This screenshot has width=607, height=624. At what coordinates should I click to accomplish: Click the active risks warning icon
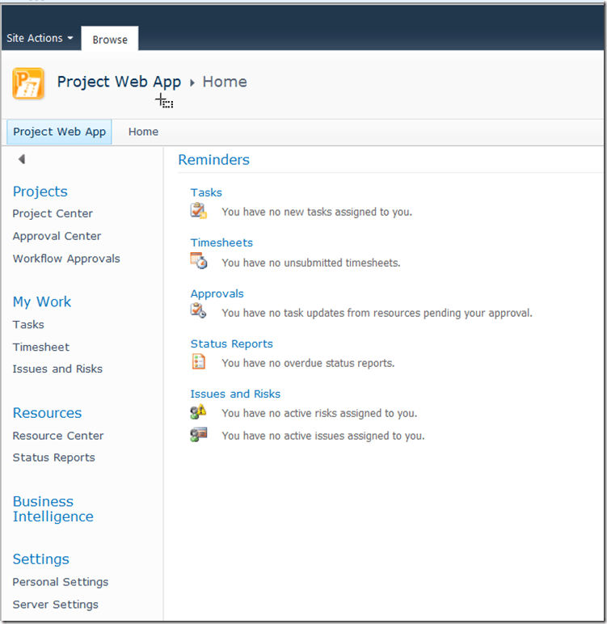(x=198, y=412)
